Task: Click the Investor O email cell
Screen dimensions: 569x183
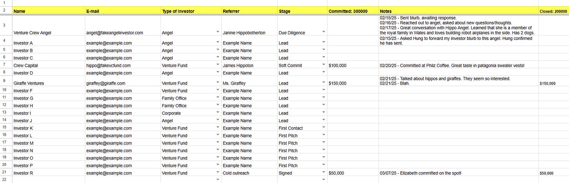Action: 123,158
